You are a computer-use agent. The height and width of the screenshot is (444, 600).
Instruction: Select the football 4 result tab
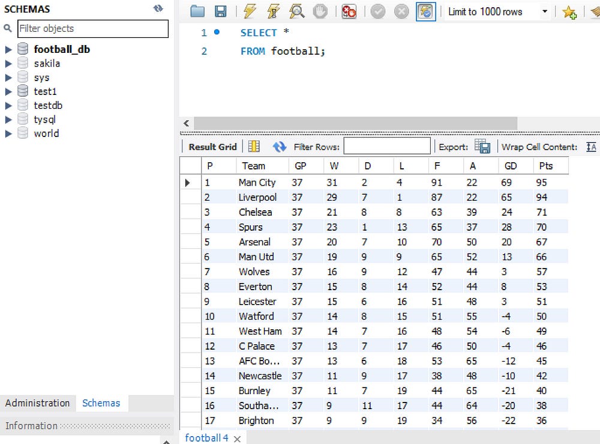click(x=206, y=438)
